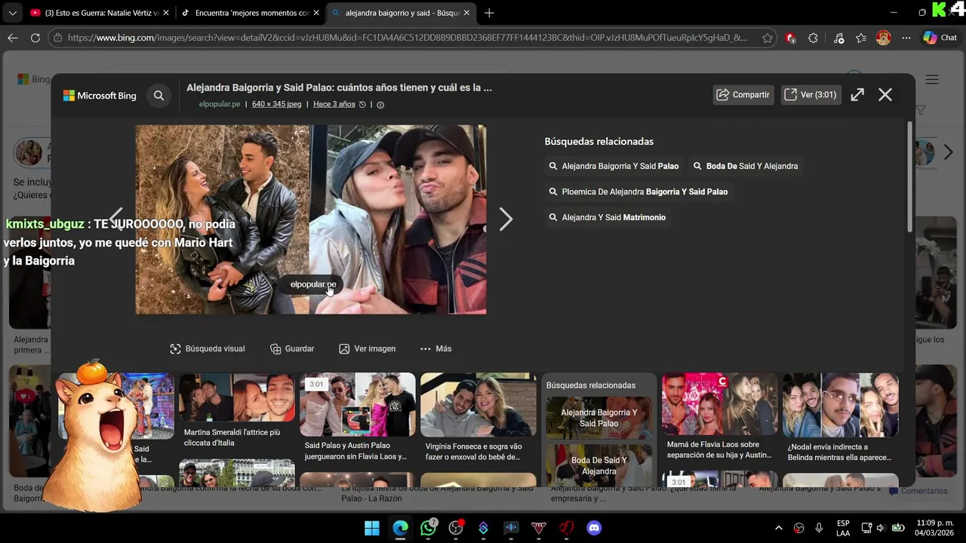Search related Alejandra Baigorria Y Said Palao

(x=614, y=166)
